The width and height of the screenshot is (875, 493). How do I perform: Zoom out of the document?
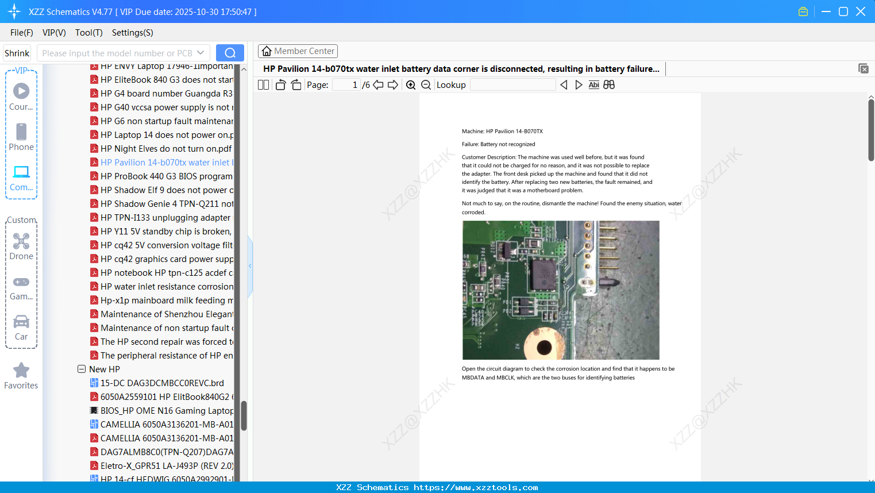click(426, 84)
